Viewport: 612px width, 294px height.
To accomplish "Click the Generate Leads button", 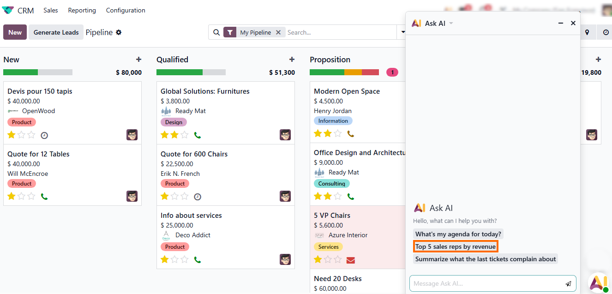I will [x=56, y=32].
